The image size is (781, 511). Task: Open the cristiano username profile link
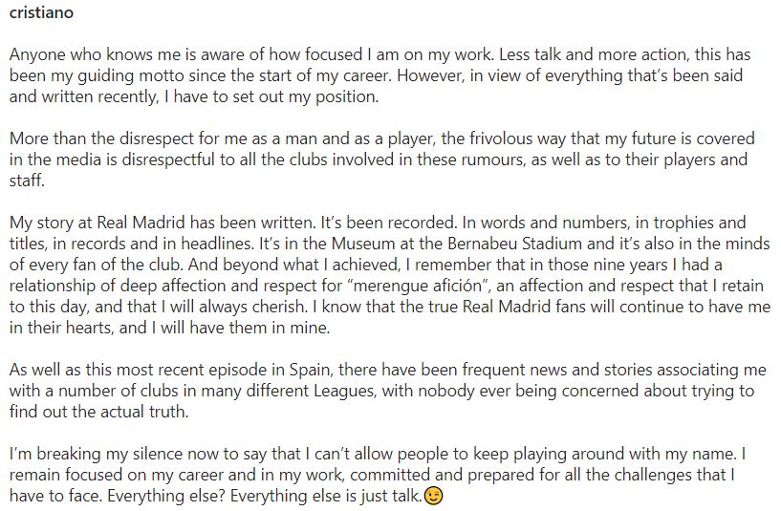[x=41, y=12]
